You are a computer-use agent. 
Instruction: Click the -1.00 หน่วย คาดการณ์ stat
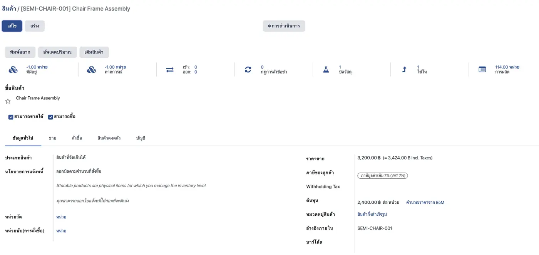[115, 70]
